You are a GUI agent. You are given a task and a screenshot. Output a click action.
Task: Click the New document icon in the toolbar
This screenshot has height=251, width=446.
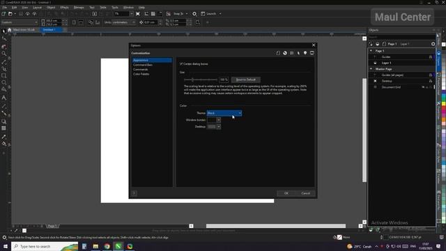[x=3, y=14]
